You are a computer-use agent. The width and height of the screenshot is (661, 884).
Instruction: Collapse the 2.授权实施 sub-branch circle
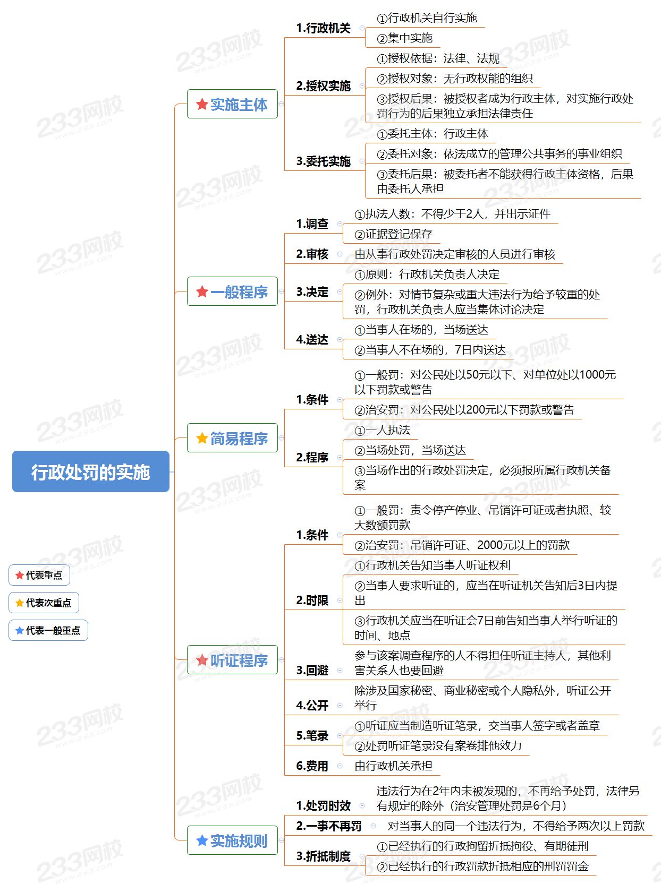pyautogui.click(x=362, y=85)
